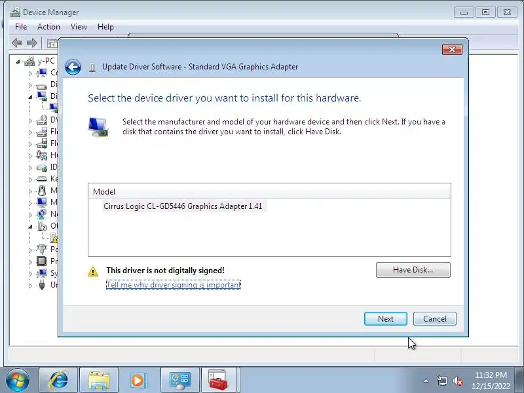The image size is (524, 393).
Task: Open Windows Media Player from the taskbar
Action: [138, 381]
